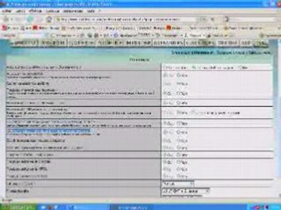
Task: Open the shorter dropdown above the last row
Action: (178, 183)
